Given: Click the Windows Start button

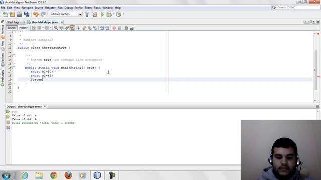Looking at the screenshot, I should [x=6, y=175].
